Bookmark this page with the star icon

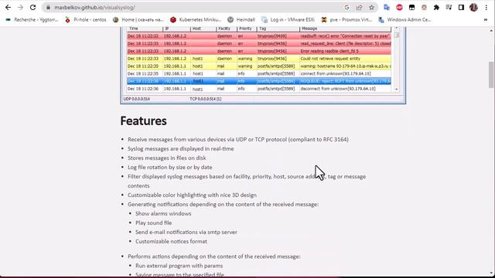coord(371,7)
